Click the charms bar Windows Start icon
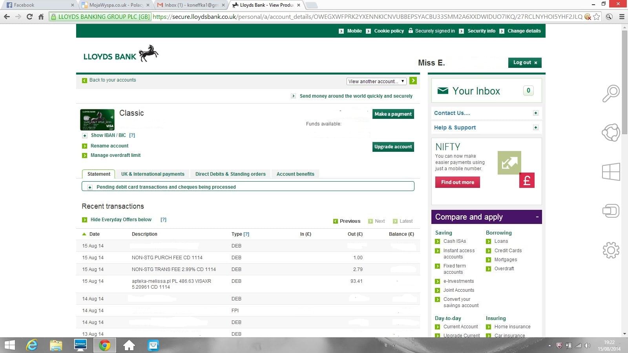The width and height of the screenshot is (628, 353). pos(611,172)
